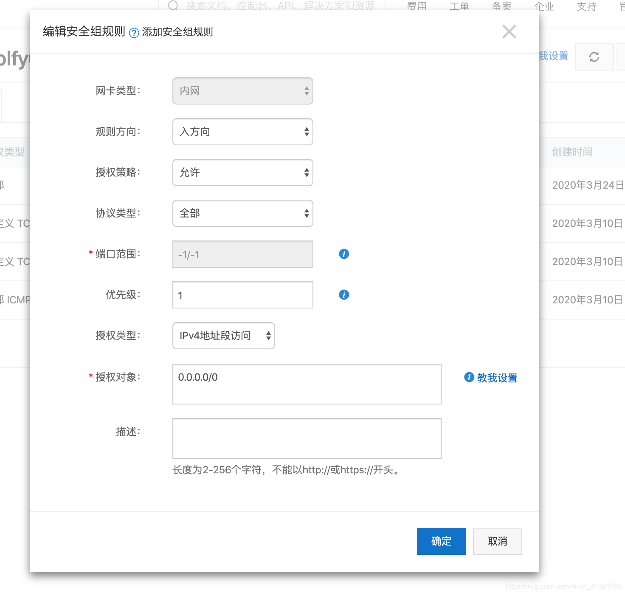Open the 规则方向 dropdown showing 入方向
This screenshot has width=625, height=594.
(x=243, y=132)
